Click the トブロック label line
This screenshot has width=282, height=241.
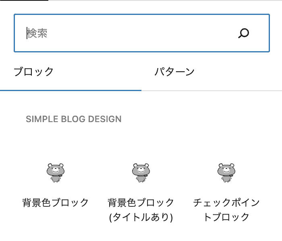coord(226,217)
